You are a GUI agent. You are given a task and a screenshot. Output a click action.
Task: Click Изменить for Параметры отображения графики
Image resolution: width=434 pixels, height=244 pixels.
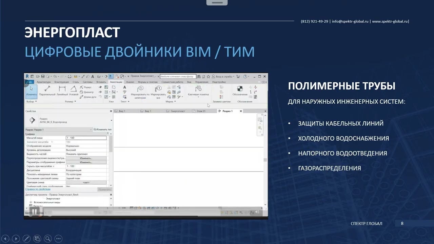pyautogui.click(x=86, y=162)
